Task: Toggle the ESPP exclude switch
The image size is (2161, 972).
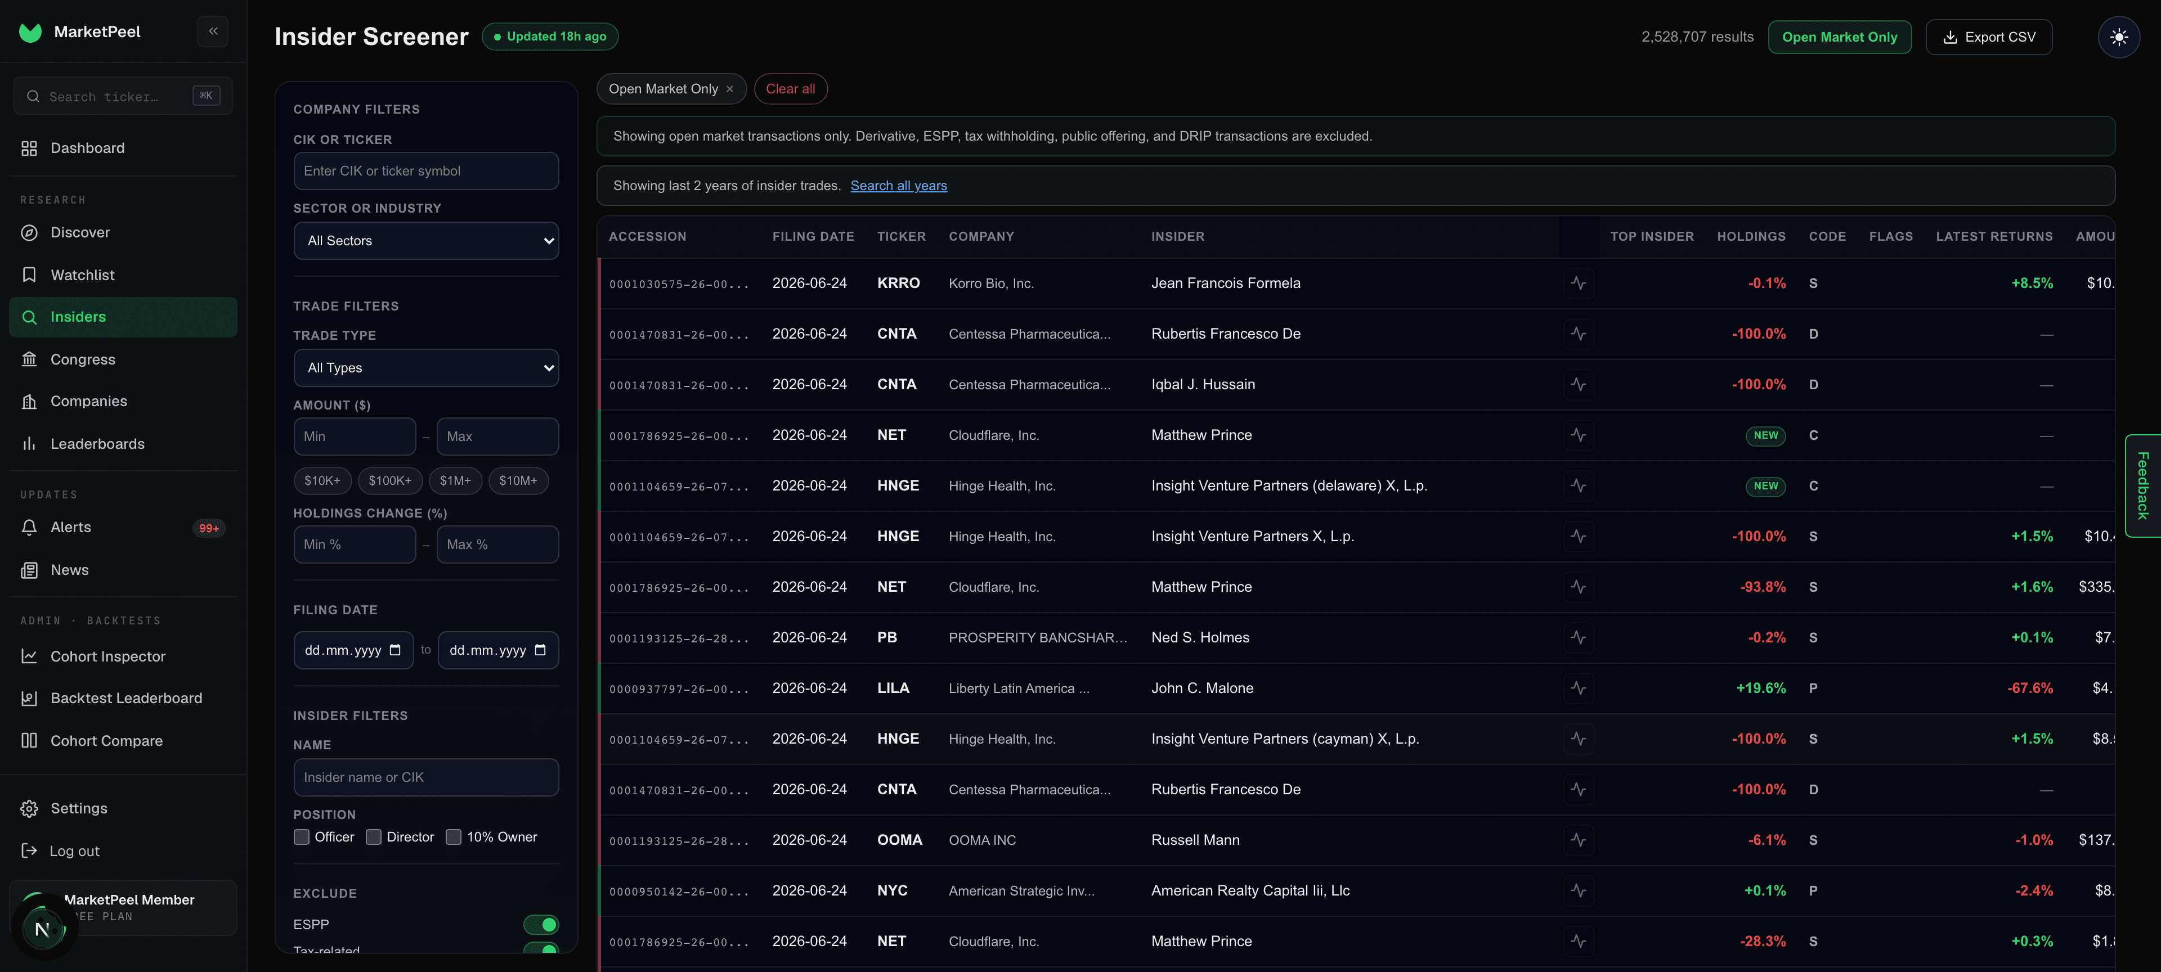Action: 541,924
